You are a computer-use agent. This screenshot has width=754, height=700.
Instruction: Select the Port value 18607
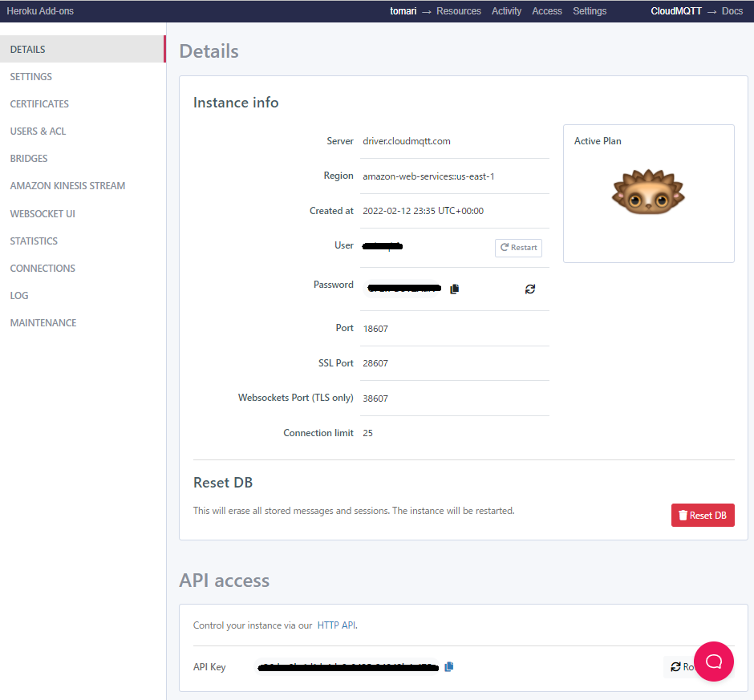[x=375, y=329]
